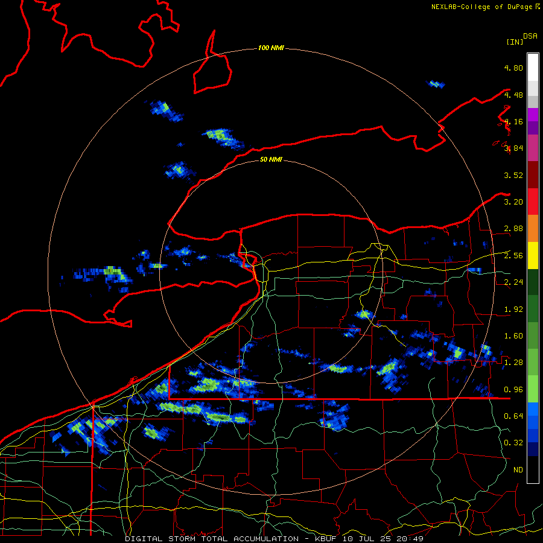Select the black ND legend swatch
Screen dimensions: 543x543
click(x=533, y=469)
